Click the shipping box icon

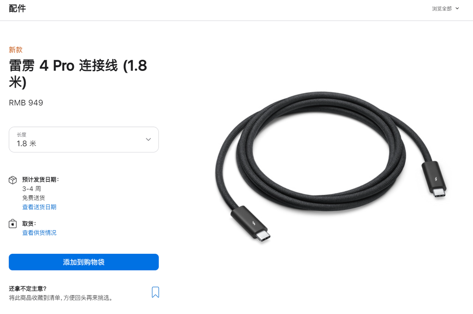(13, 180)
